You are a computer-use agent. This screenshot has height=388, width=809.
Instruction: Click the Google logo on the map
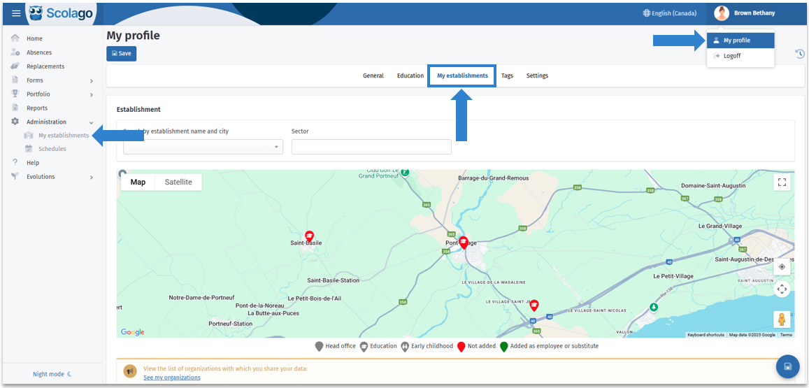coord(133,332)
